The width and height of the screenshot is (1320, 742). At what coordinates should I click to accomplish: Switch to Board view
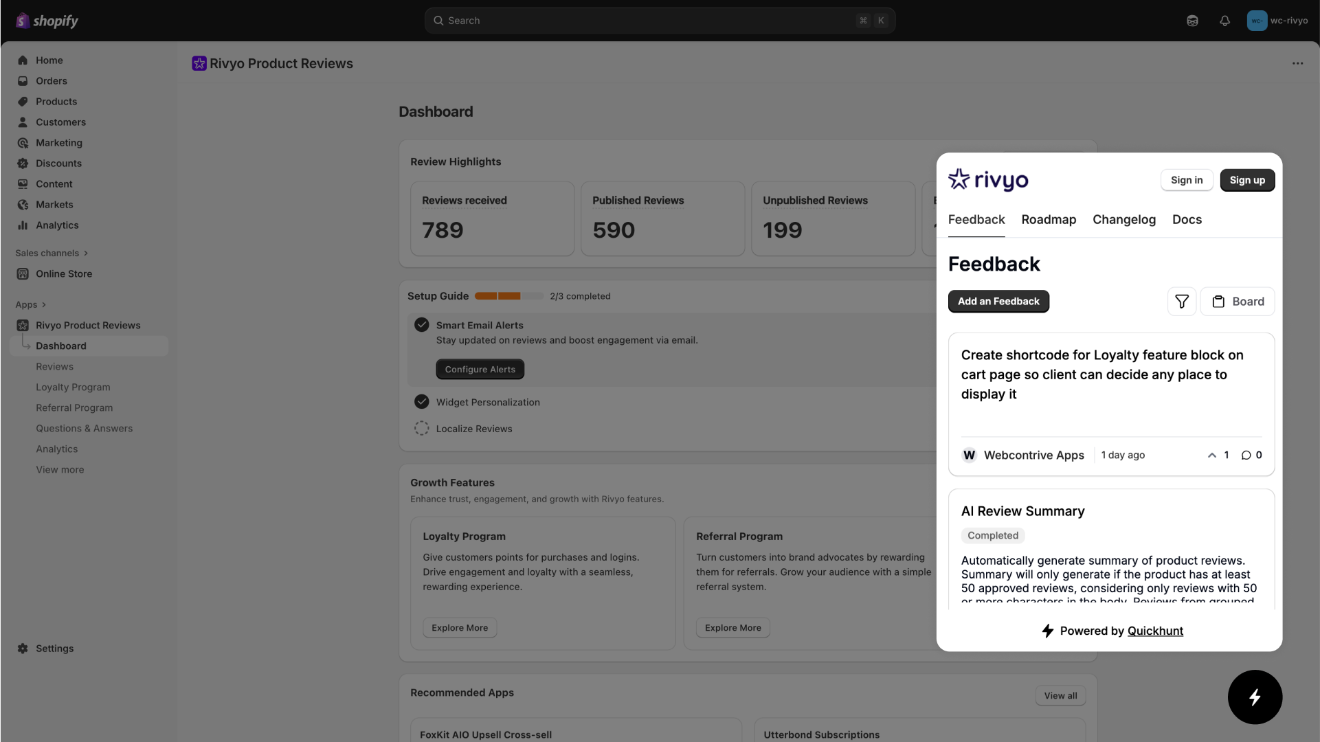(x=1238, y=302)
